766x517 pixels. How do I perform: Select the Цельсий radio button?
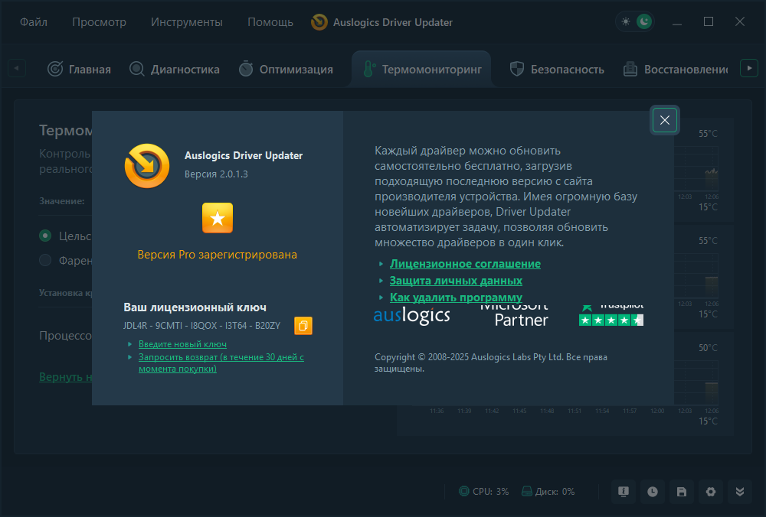pyautogui.click(x=45, y=236)
